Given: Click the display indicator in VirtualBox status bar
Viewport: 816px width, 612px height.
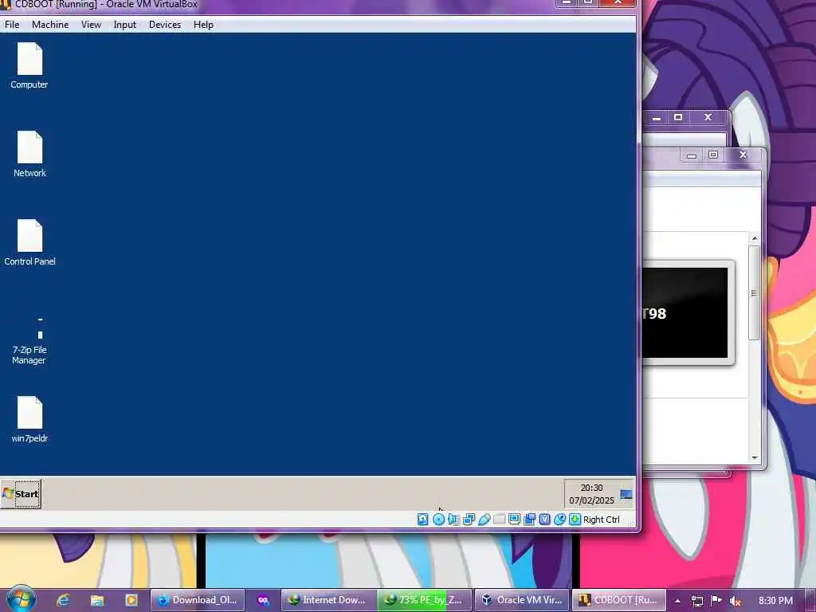Looking at the screenshot, I should pyautogui.click(x=514, y=520).
